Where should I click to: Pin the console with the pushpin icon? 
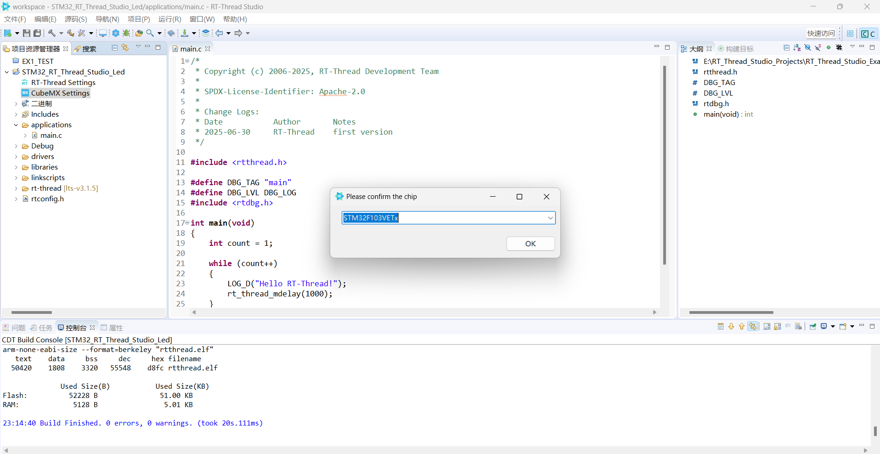point(813,327)
